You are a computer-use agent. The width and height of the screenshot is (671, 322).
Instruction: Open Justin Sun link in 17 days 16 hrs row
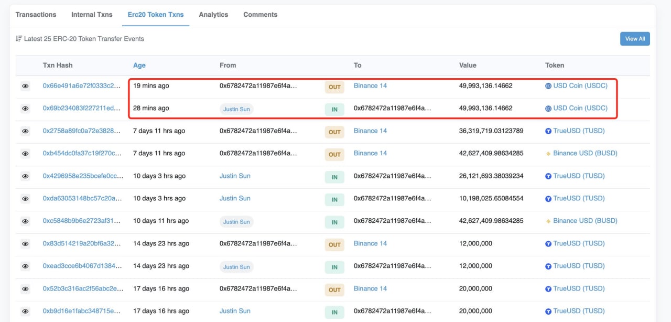tap(235, 311)
